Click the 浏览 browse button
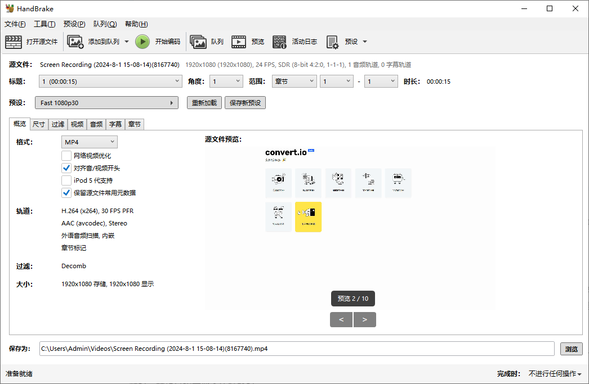This screenshot has height=384, width=589. point(572,349)
